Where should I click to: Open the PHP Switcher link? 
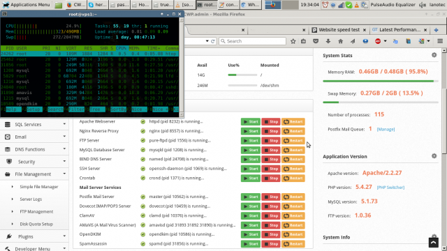click(x=390, y=188)
